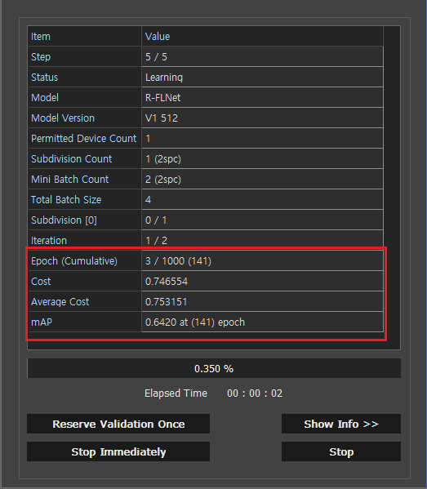The width and height of the screenshot is (427, 489).
Task: Select the Average Cost value 0.753151
Action: pos(262,301)
